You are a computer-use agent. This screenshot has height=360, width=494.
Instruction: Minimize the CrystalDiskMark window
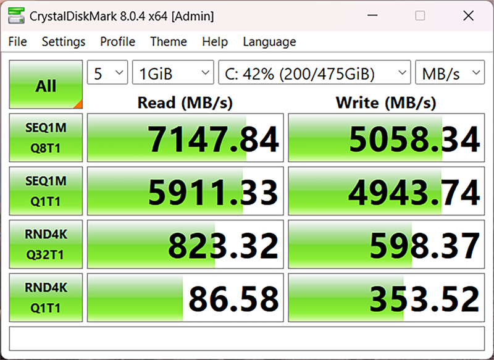pyautogui.click(x=372, y=15)
